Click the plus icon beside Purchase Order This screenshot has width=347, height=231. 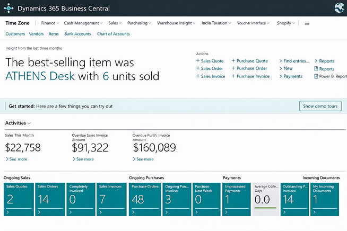pyautogui.click(x=233, y=68)
